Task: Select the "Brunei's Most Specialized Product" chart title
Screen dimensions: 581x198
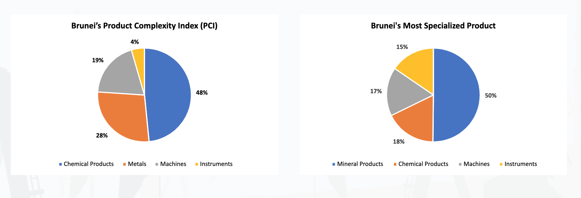Action: pyautogui.click(x=433, y=26)
